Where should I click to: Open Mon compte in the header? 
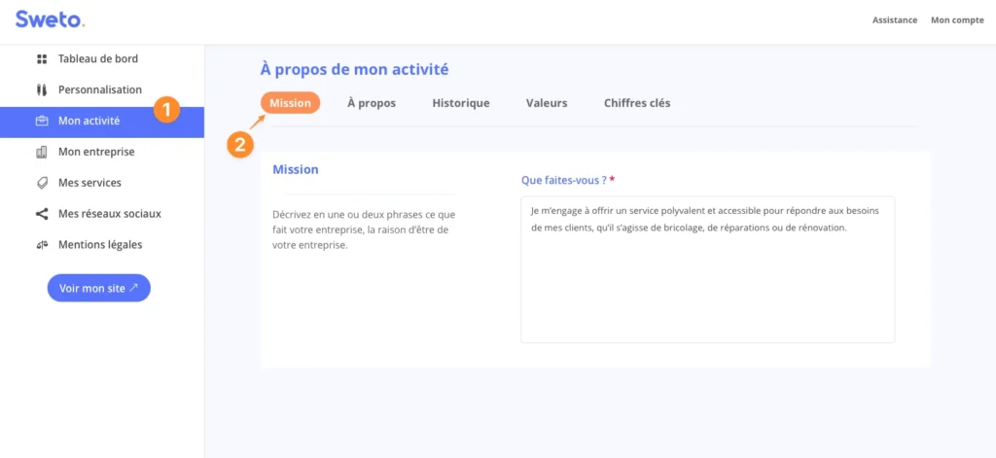coord(956,20)
